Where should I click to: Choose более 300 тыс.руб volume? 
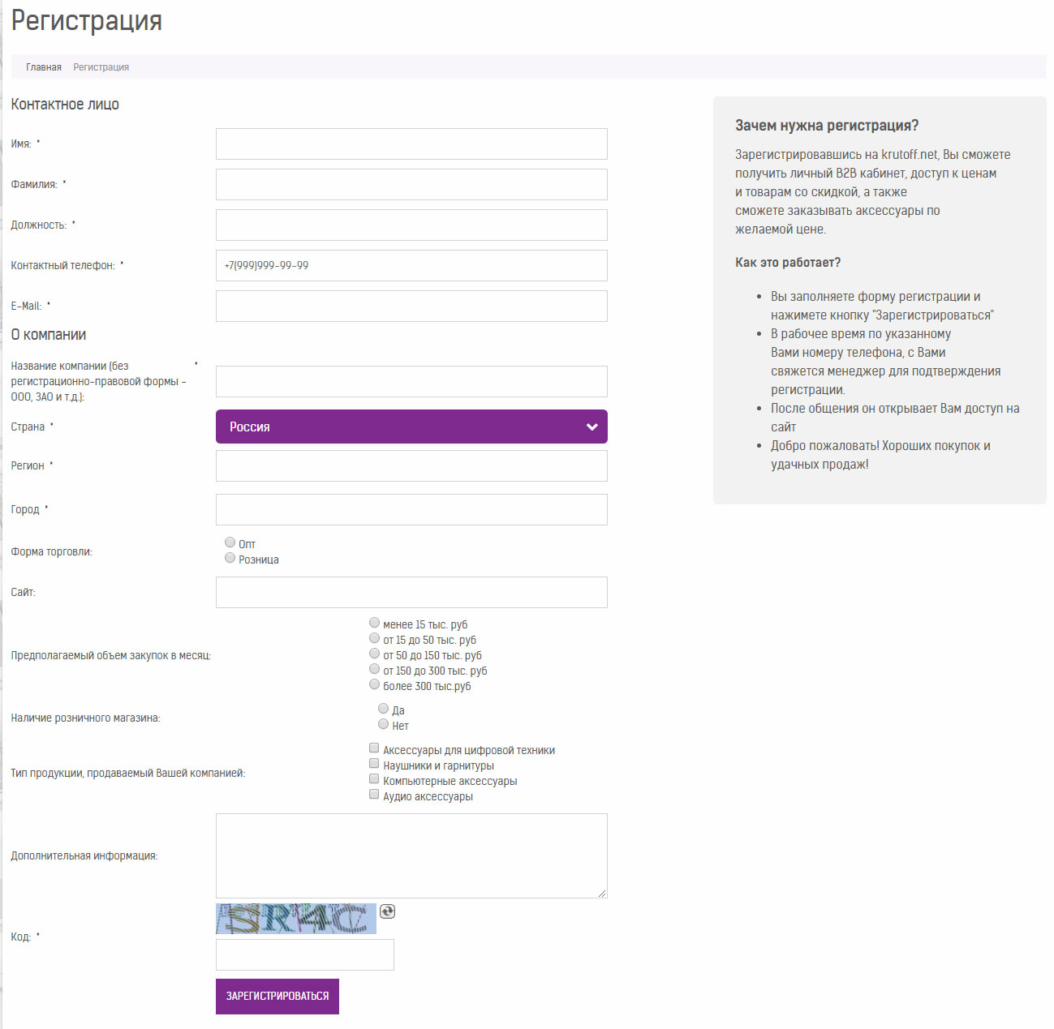374,684
